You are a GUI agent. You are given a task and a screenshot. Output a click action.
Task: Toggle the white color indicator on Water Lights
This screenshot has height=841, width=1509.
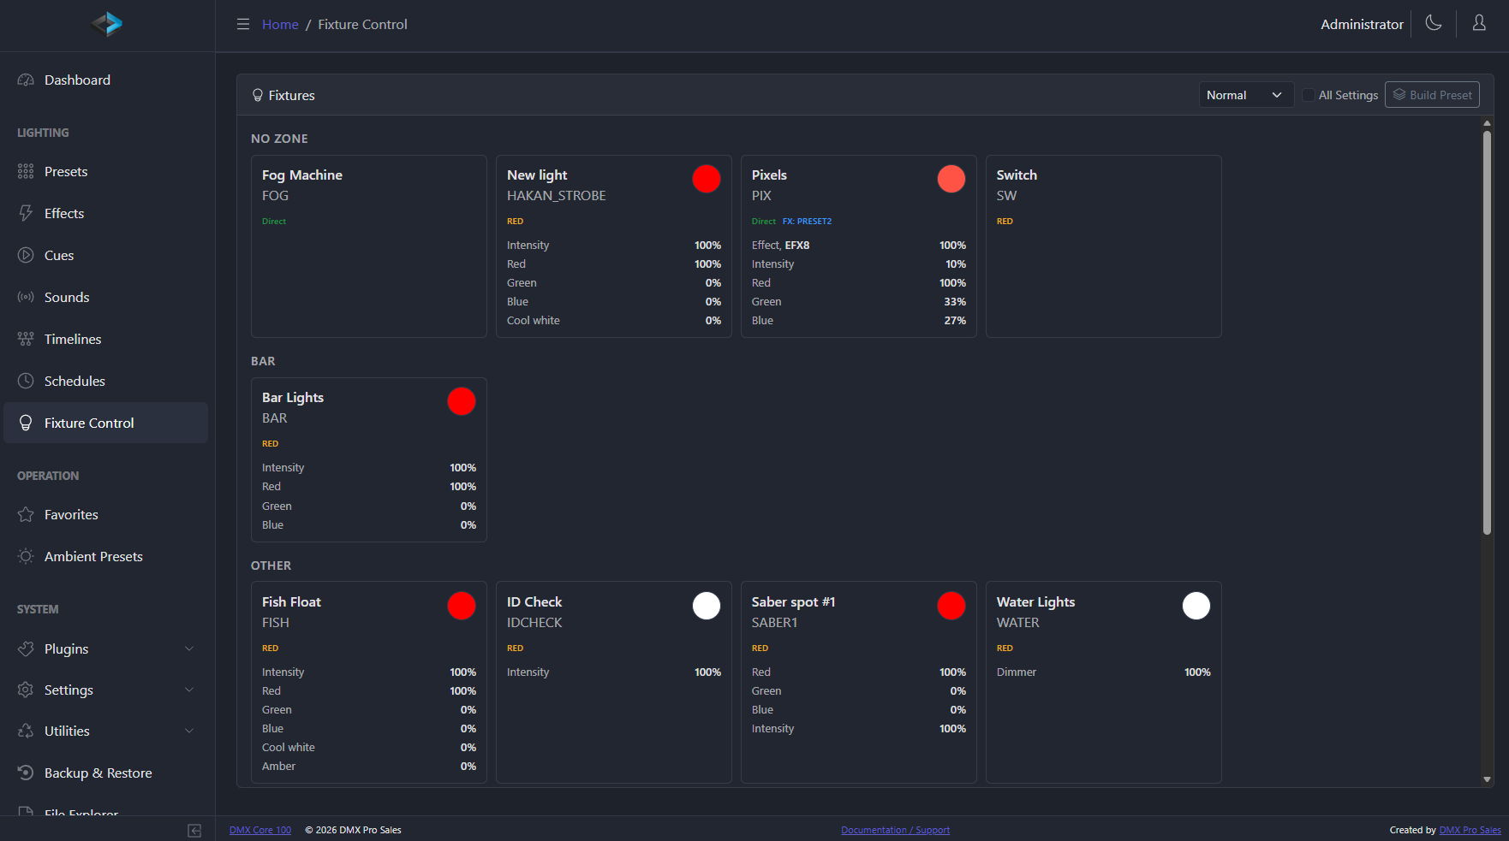[1196, 605]
